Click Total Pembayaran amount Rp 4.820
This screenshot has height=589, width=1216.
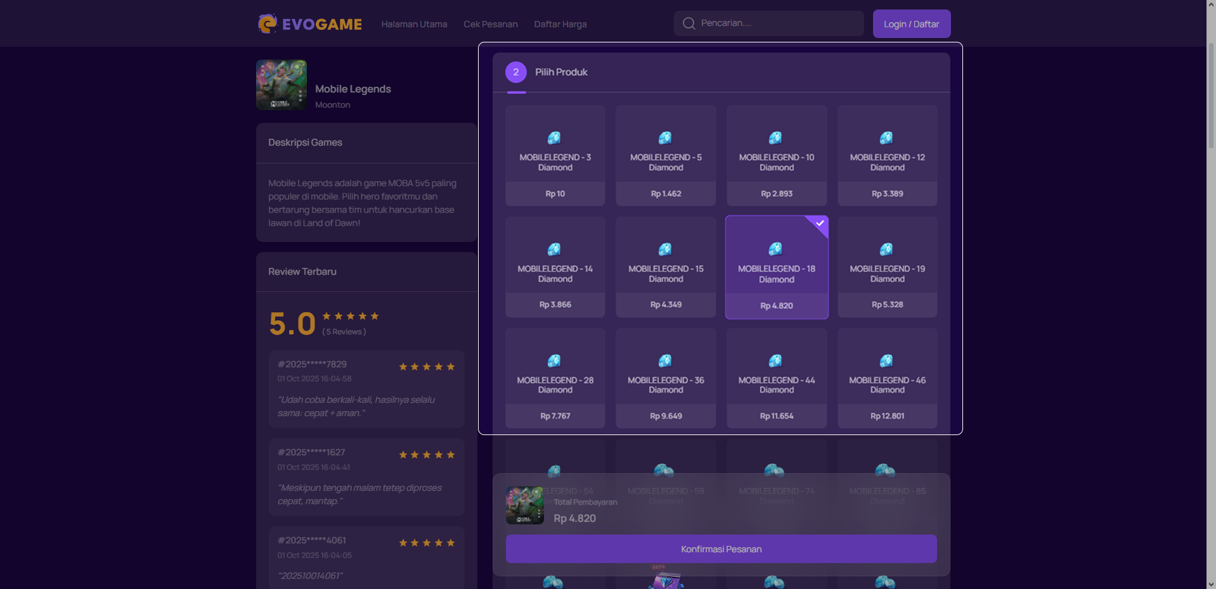[x=575, y=518]
